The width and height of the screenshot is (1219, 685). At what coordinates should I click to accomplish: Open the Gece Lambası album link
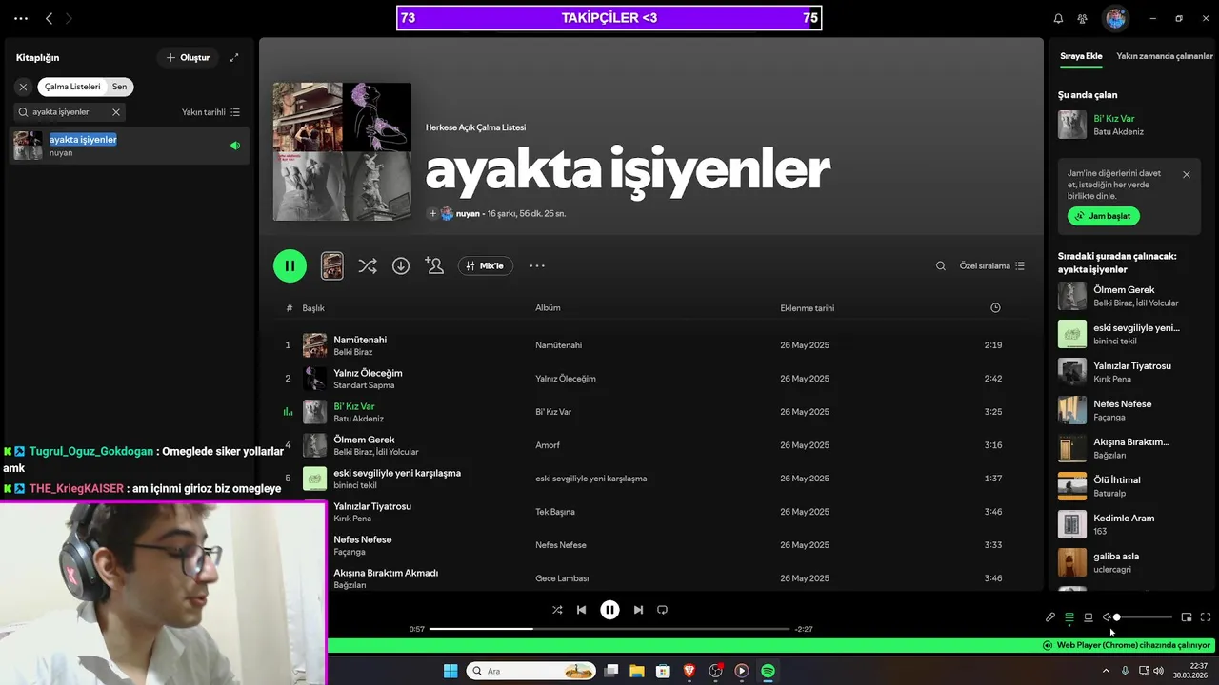coord(562,578)
